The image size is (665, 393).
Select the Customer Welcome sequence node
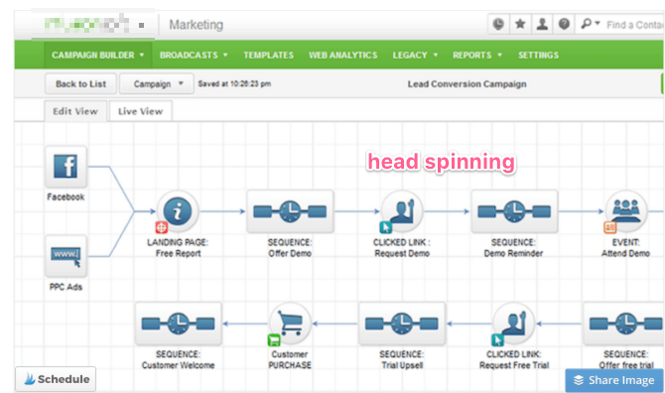tap(178, 324)
